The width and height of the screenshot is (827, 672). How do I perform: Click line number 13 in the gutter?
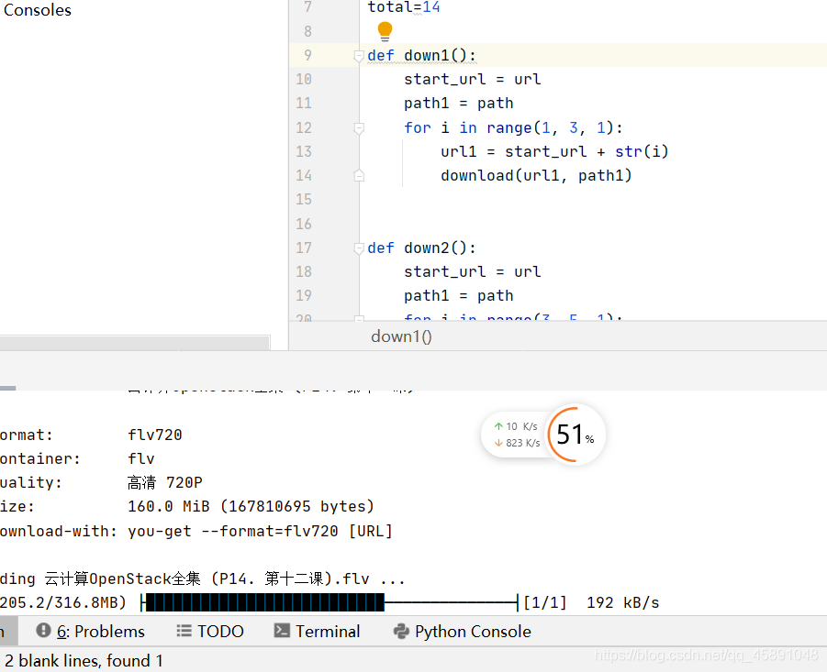pyautogui.click(x=303, y=151)
